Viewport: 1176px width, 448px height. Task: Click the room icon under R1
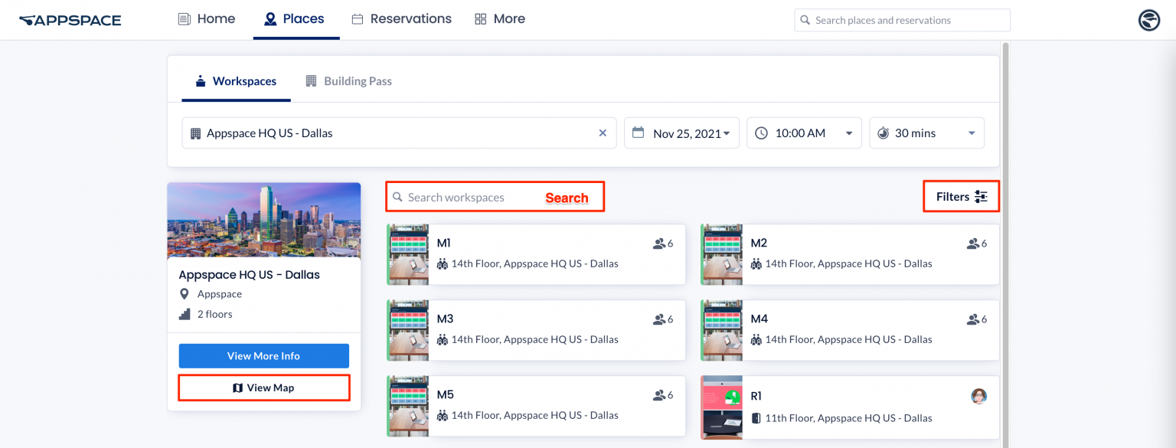tap(756, 418)
